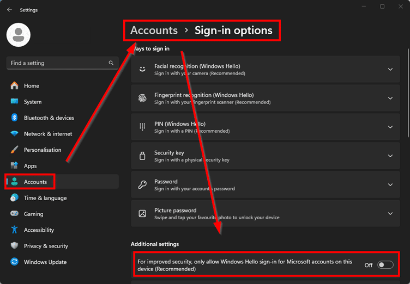This screenshot has width=410, height=284.
Task: Click the PIN keypad dots icon
Action: click(142, 127)
